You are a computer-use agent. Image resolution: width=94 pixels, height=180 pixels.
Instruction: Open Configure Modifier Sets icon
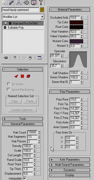(x=40, y=58)
